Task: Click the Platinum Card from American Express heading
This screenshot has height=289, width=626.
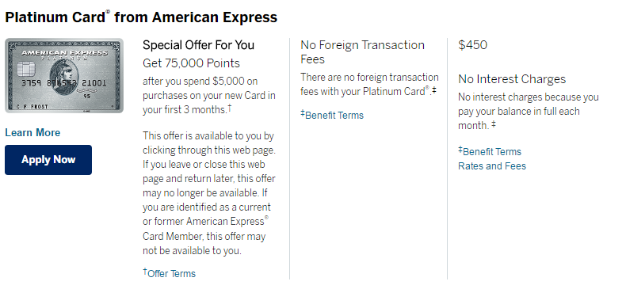Action: click(x=141, y=17)
